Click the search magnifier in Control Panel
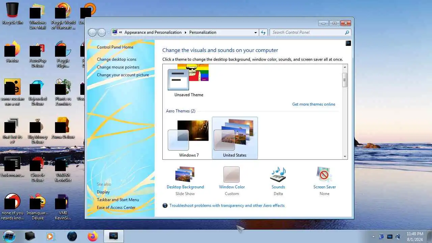The height and width of the screenshot is (243, 432). point(347,32)
